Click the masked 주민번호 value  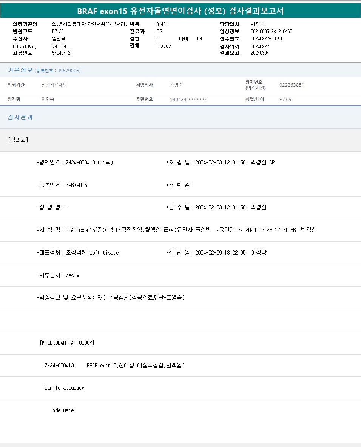click(188, 100)
